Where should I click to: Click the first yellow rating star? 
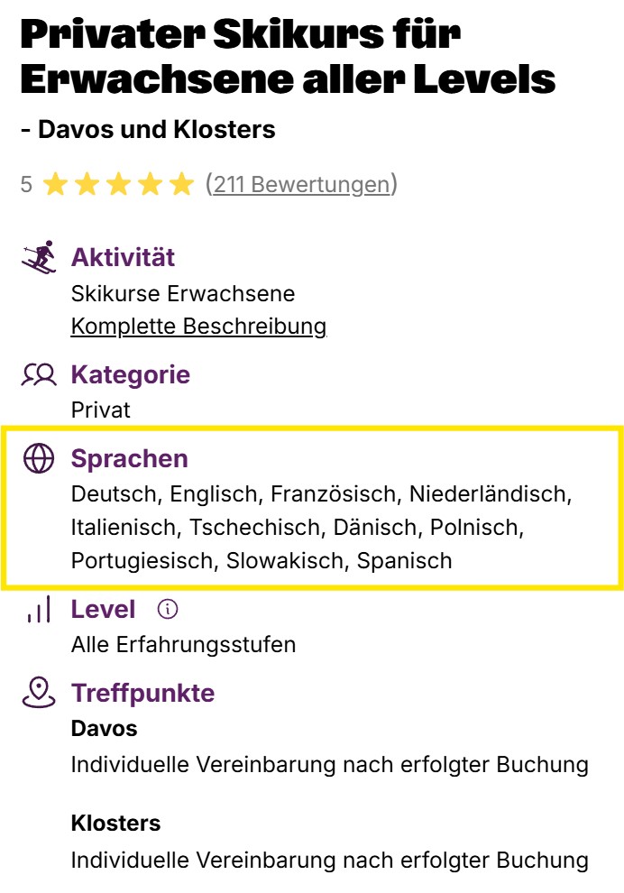click(x=56, y=185)
